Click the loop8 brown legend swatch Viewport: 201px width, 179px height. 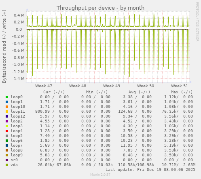pos(7,150)
